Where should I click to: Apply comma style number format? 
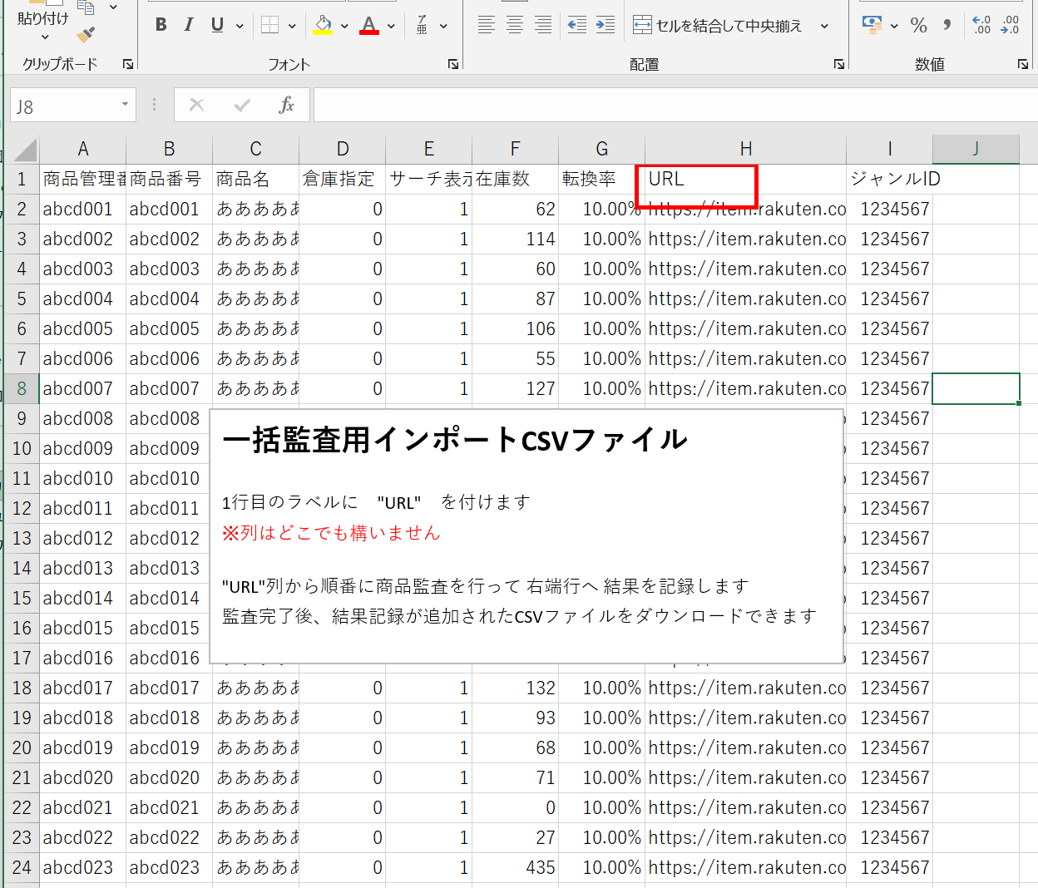point(947,25)
